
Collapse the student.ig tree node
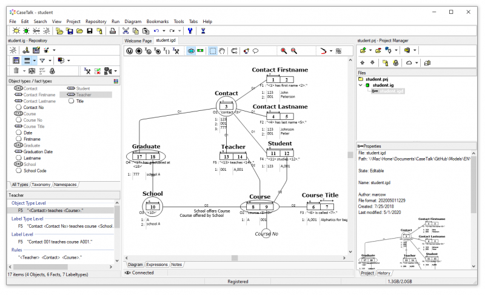tap(360, 85)
